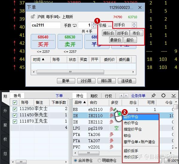Switch to the 期权 tab

[x=94, y=96]
